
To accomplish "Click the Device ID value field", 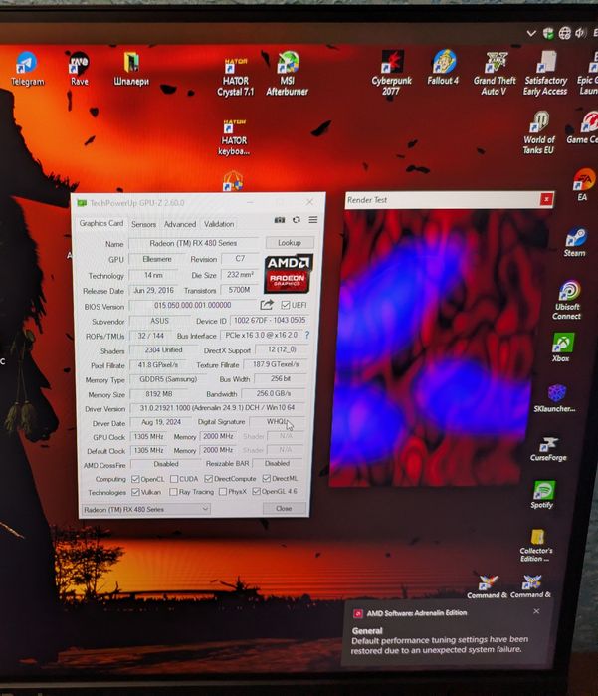I will pyautogui.click(x=270, y=320).
